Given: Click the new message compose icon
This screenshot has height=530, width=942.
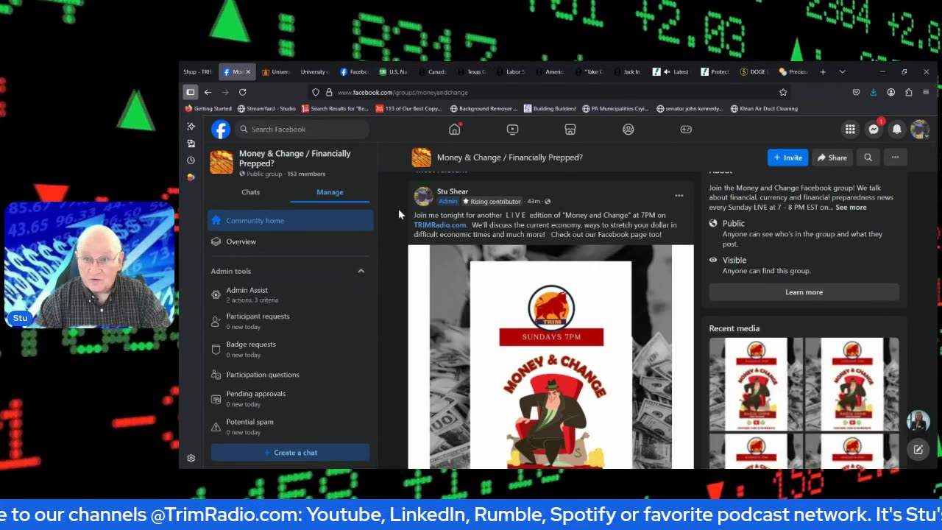Looking at the screenshot, I should (x=918, y=450).
